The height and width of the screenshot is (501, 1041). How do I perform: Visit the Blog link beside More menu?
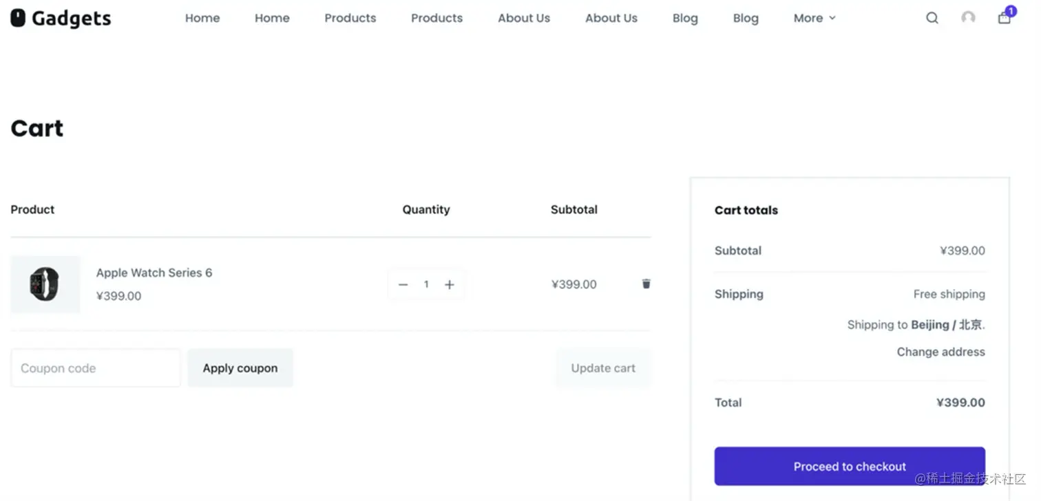tap(746, 18)
